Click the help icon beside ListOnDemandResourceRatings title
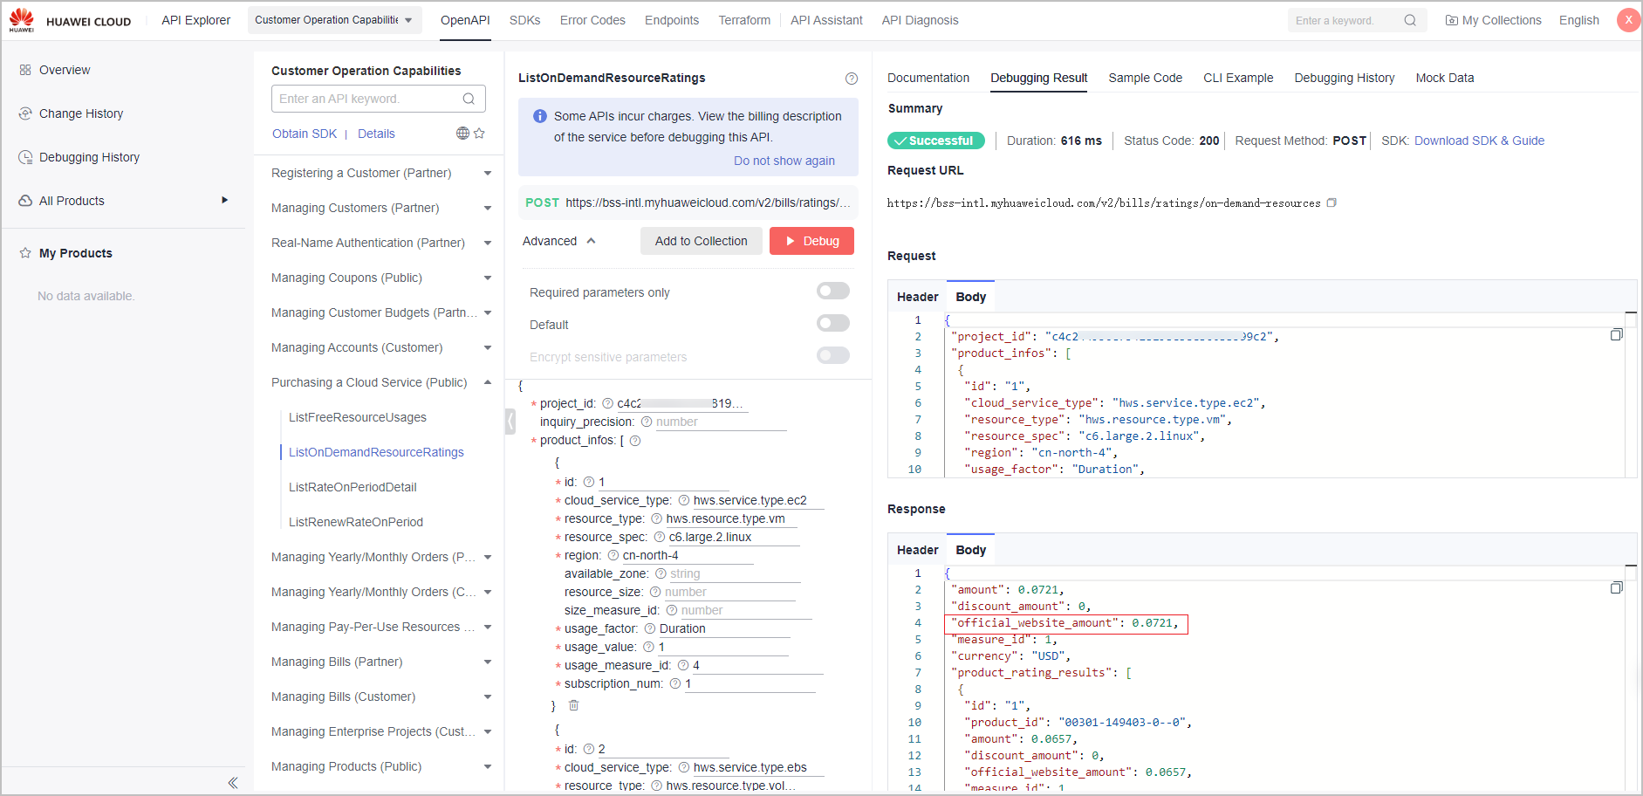Viewport: 1643px width, 796px height. pyautogui.click(x=852, y=79)
